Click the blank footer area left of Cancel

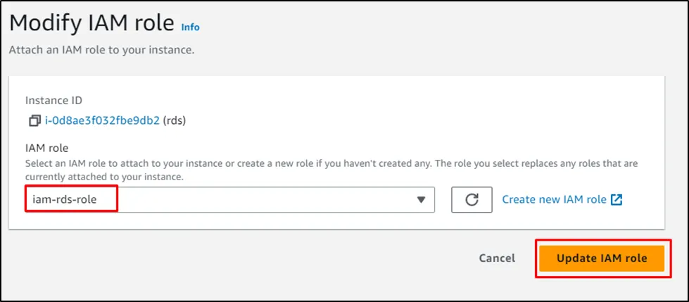(x=246, y=258)
